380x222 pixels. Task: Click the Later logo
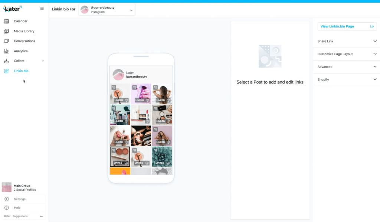12,9
